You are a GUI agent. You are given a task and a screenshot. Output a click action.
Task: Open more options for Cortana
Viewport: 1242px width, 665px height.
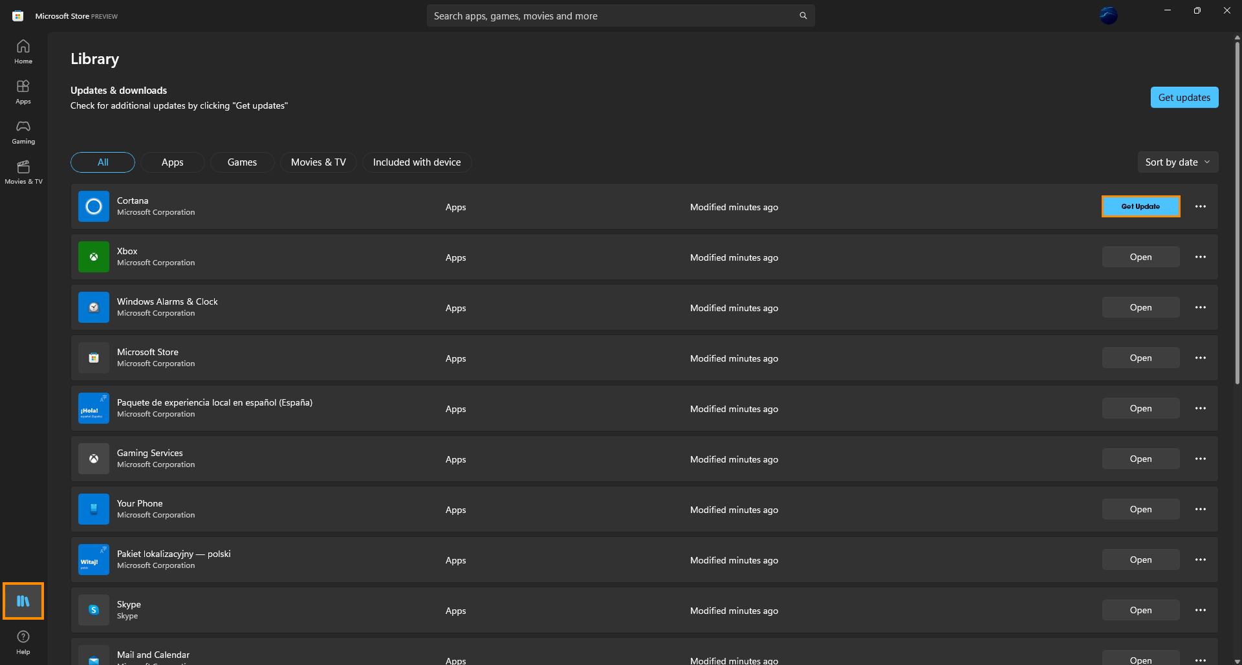tap(1201, 206)
